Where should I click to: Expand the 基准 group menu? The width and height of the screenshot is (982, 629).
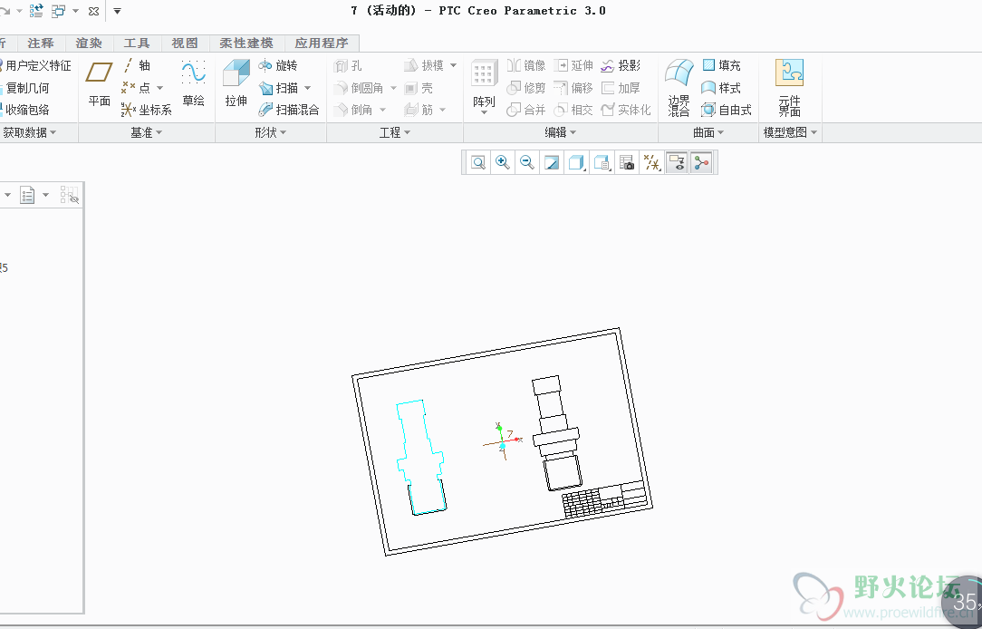pyautogui.click(x=147, y=132)
